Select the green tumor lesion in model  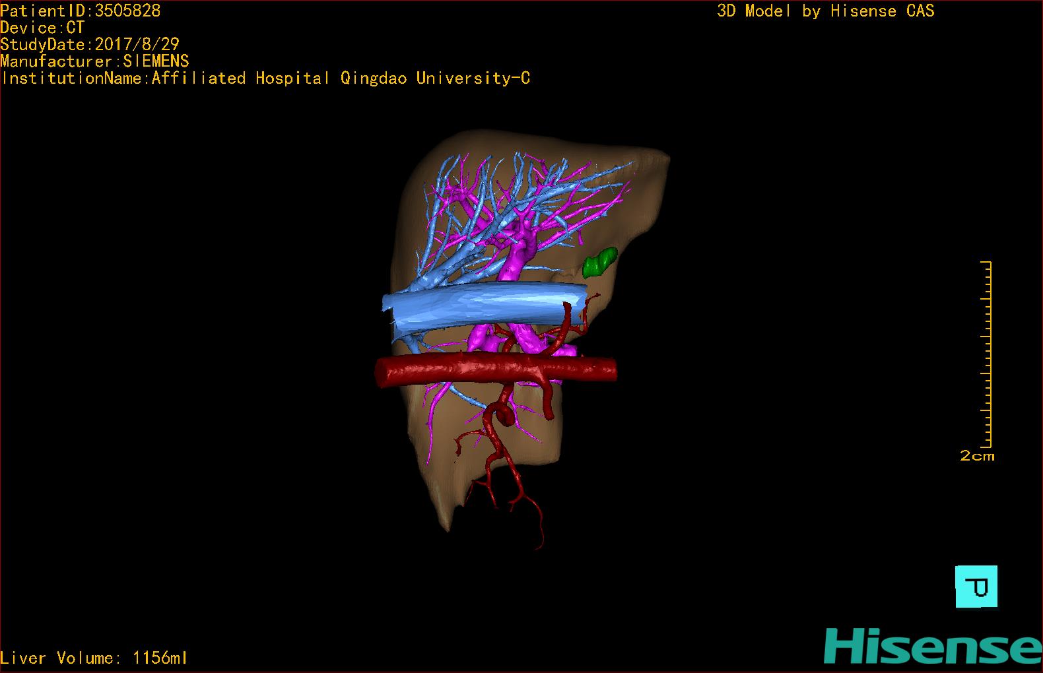(x=600, y=262)
